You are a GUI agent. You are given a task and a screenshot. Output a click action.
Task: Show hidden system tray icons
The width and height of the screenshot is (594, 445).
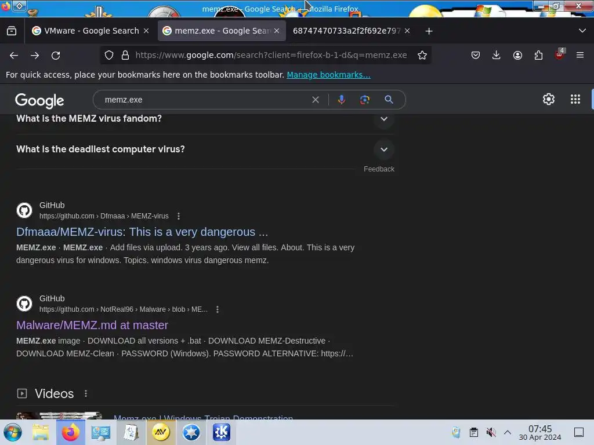507,432
